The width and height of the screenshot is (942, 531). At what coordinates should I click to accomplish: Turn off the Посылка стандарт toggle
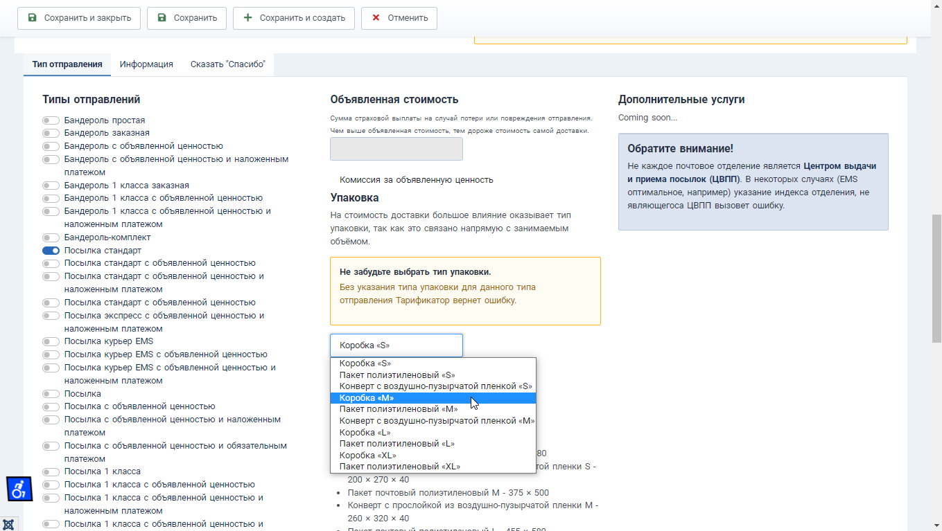[x=51, y=251]
